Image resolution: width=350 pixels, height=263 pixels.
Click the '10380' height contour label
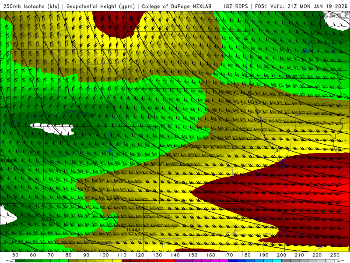(114, 198)
